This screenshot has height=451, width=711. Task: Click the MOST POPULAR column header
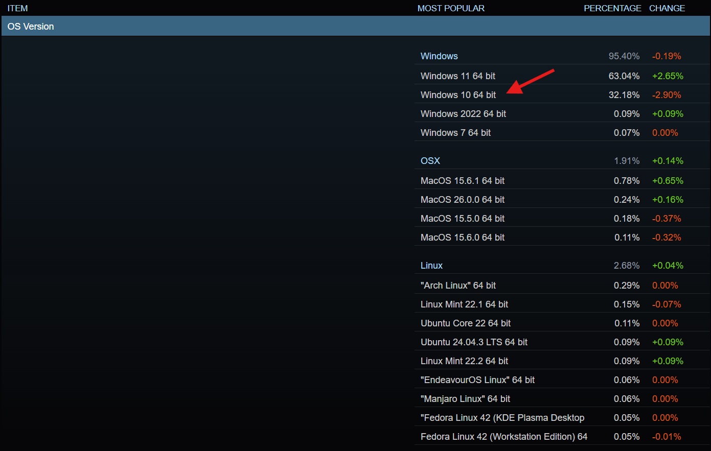coord(451,8)
